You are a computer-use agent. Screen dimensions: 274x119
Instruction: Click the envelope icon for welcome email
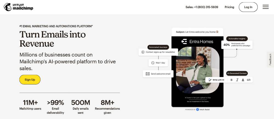[x=148, y=74]
